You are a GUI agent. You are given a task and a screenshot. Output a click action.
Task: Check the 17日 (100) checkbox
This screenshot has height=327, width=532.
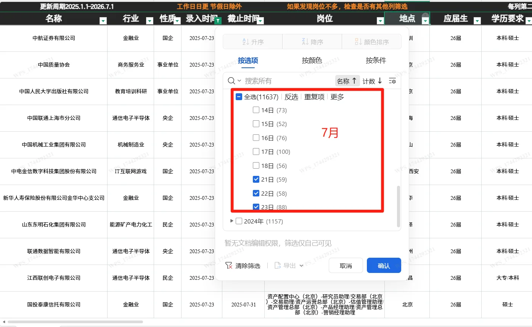pos(256,152)
